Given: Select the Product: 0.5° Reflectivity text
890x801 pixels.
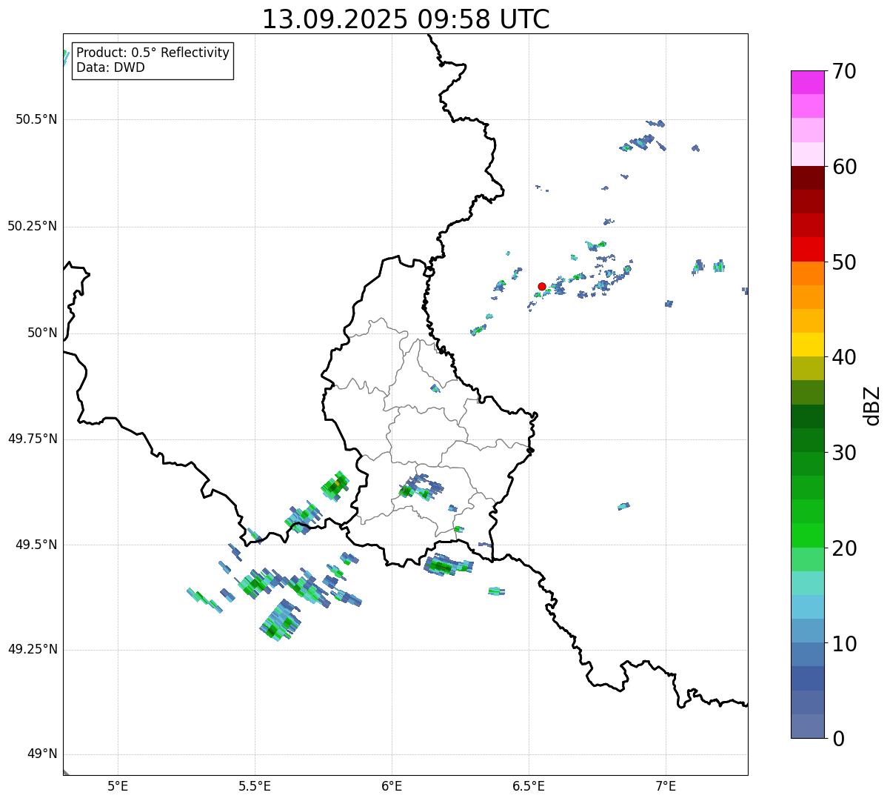Looking at the screenshot, I should (153, 53).
